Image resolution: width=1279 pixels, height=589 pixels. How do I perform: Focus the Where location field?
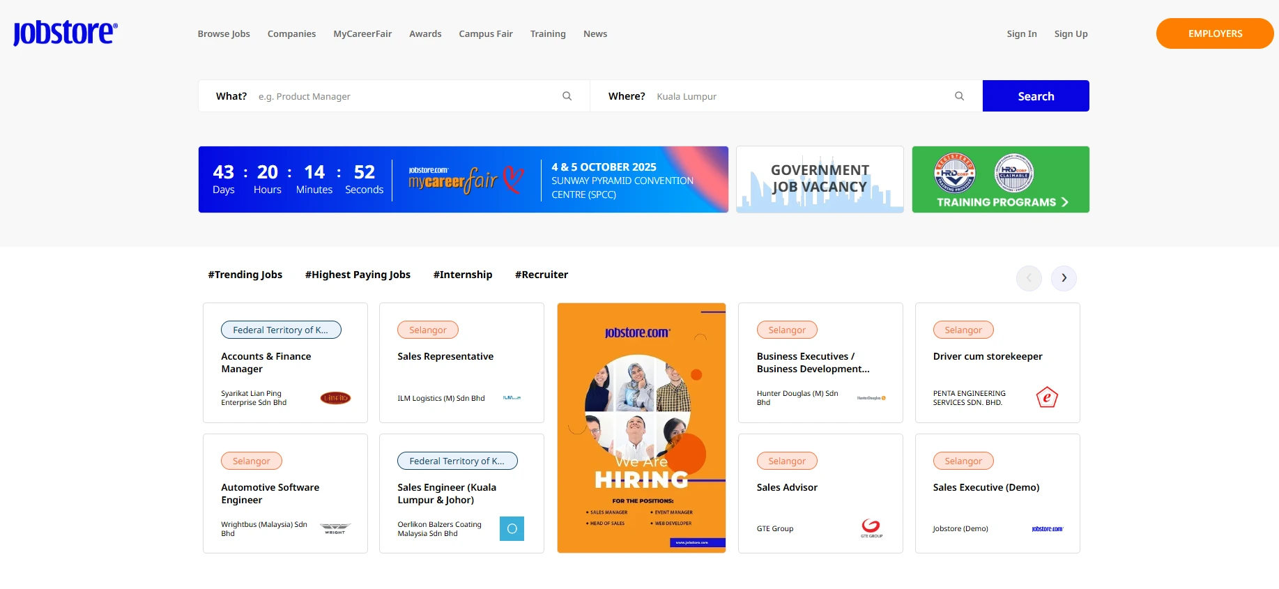pos(802,96)
